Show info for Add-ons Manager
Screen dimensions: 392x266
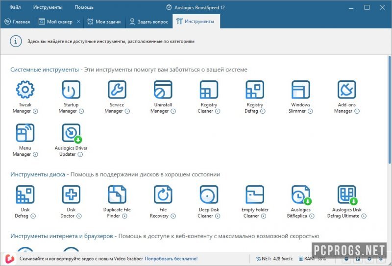tap(357, 111)
